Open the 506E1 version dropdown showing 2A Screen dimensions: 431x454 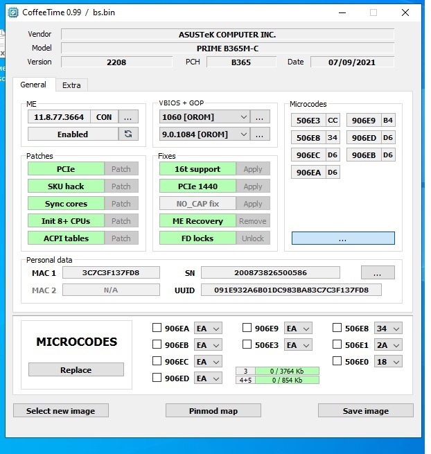click(x=388, y=345)
